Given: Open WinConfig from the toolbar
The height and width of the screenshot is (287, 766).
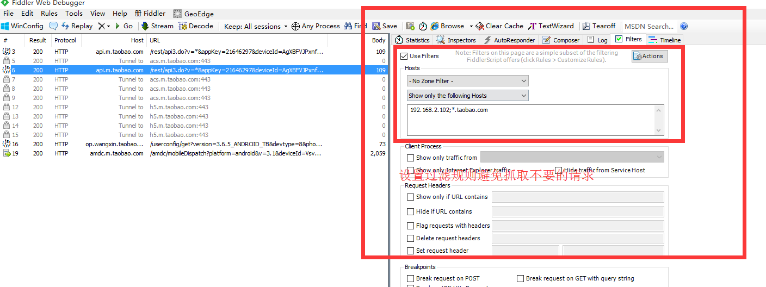Looking at the screenshot, I should click(22, 26).
